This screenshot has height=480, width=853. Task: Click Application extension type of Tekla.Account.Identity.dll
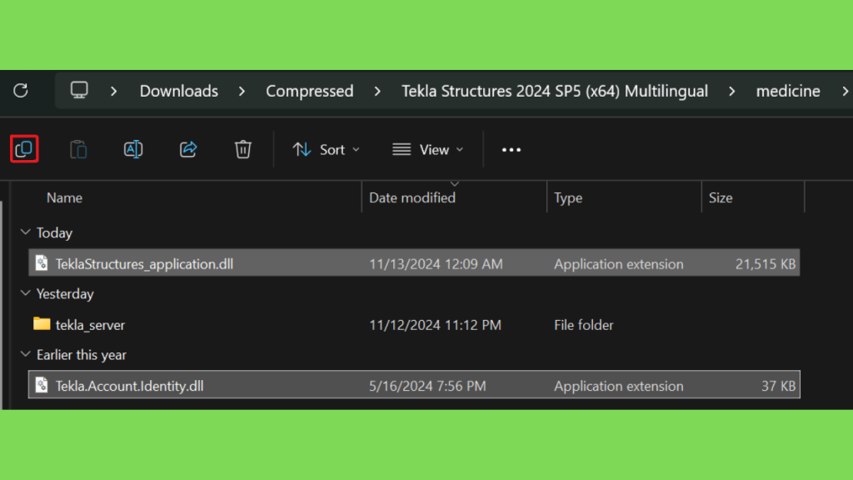(x=619, y=386)
